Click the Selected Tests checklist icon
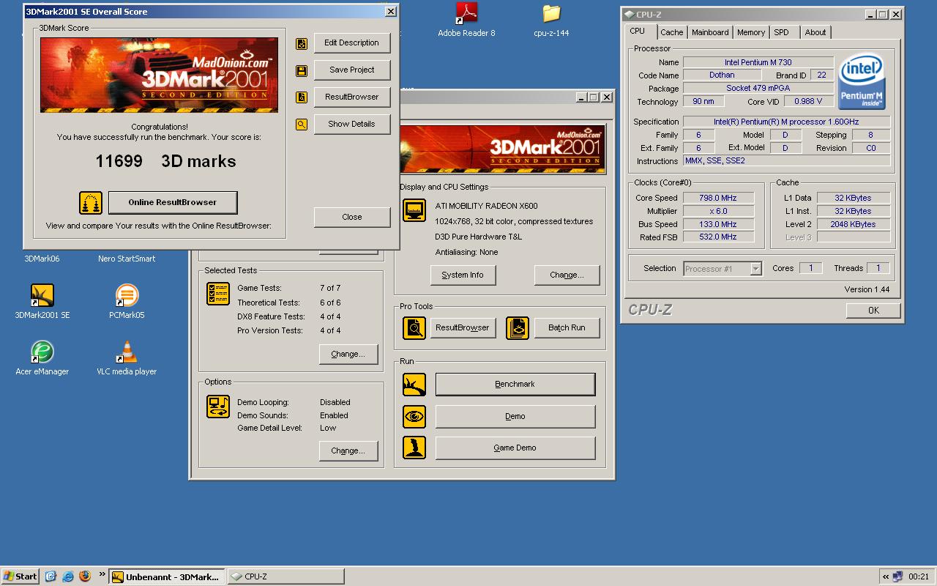Viewport: 937px width, 586px height. [218, 294]
